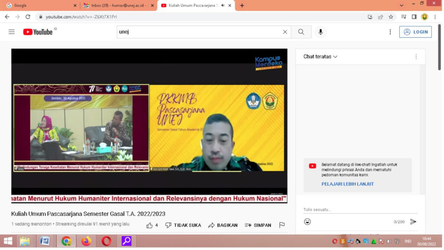This screenshot has width=444, height=250.
Task: Expand the Chat teratas dropdown
Action: 320,57
